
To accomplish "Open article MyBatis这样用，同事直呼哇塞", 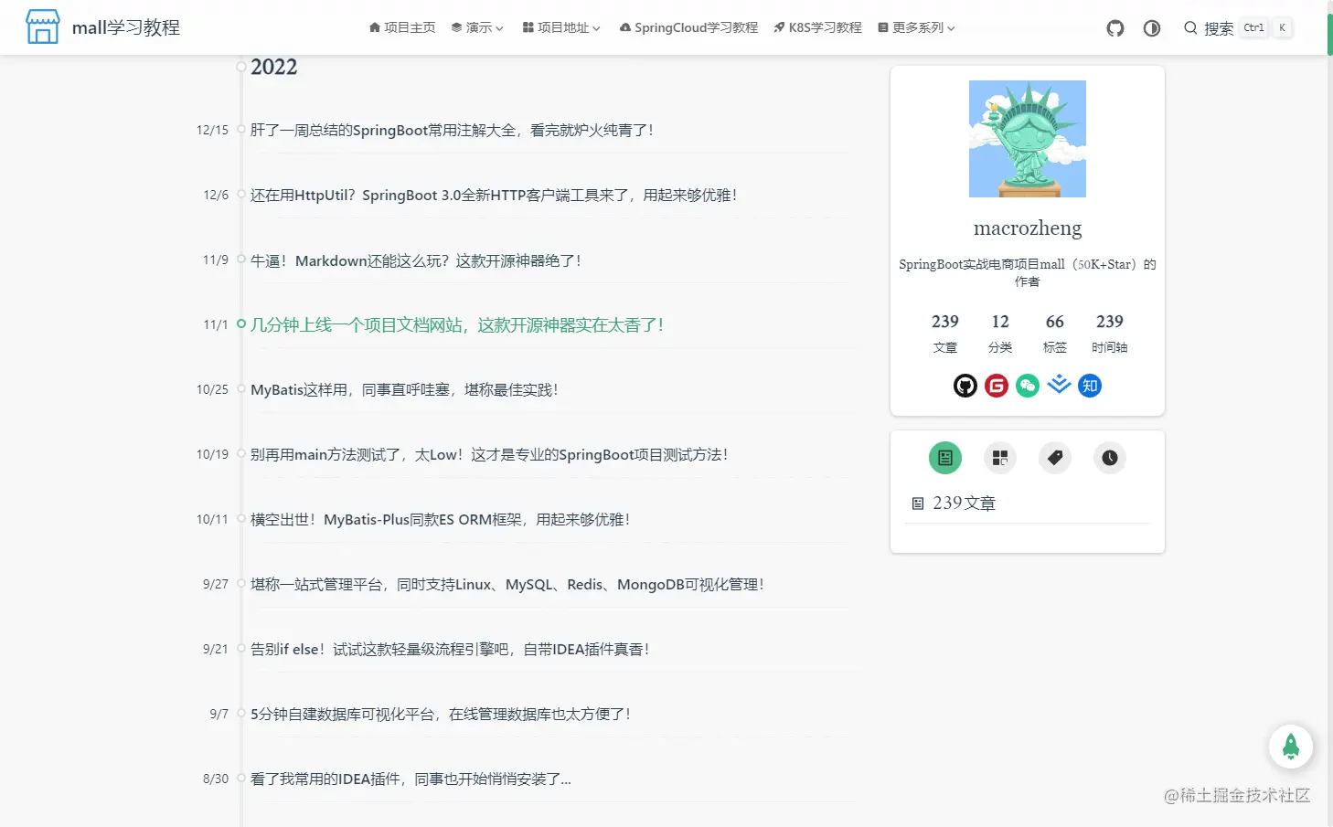I will coord(404,390).
